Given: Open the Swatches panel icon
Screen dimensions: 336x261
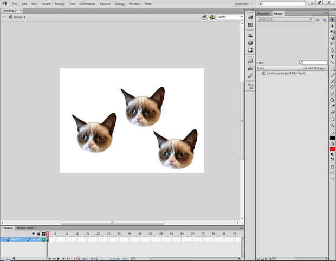Looking at the screenshot, I should (250, 25).
